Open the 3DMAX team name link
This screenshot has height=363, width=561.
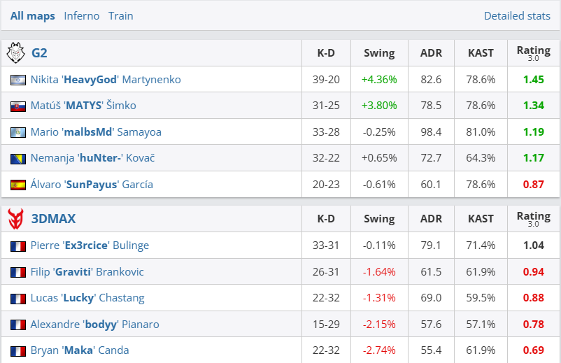[53, 219]
